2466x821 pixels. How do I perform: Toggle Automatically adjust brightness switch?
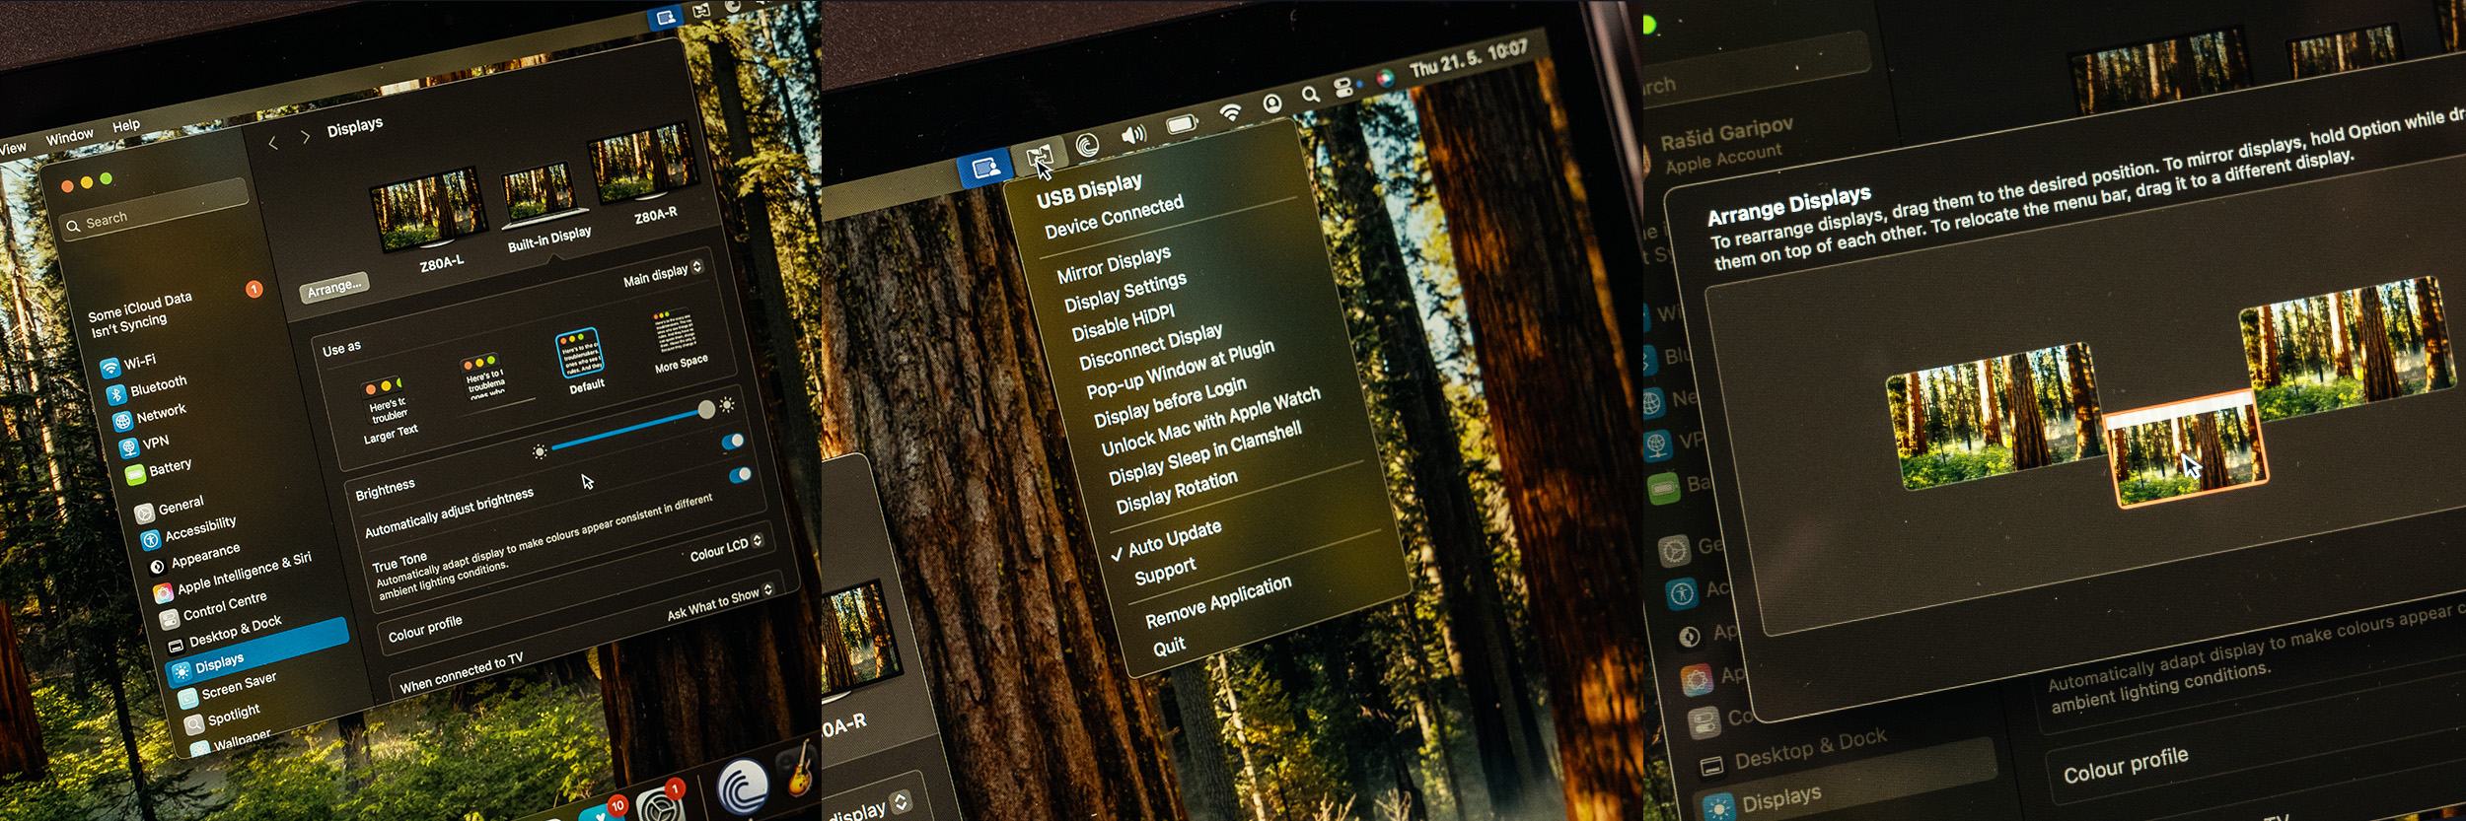click(x=733, y=442)
